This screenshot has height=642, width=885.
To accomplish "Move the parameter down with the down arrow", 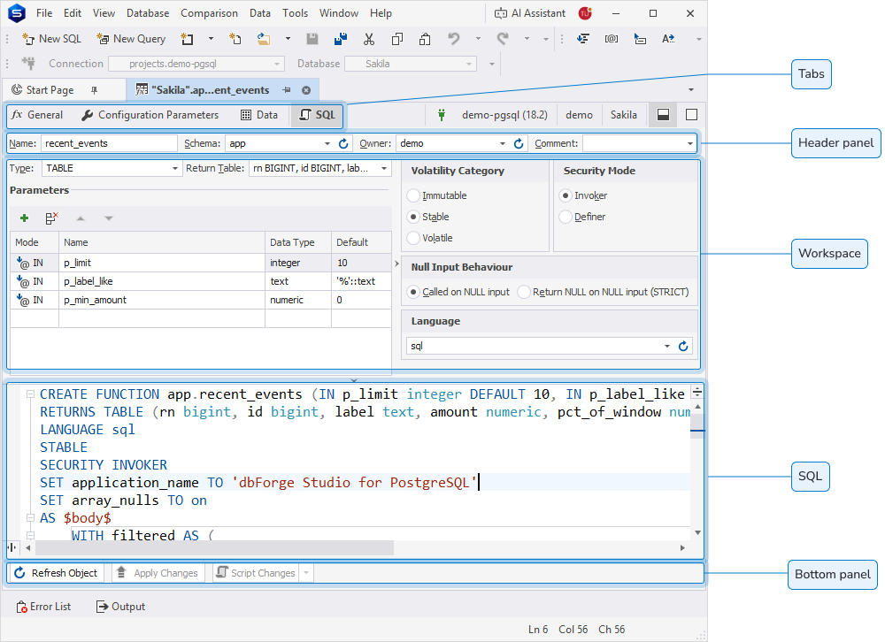I will 109,218.
